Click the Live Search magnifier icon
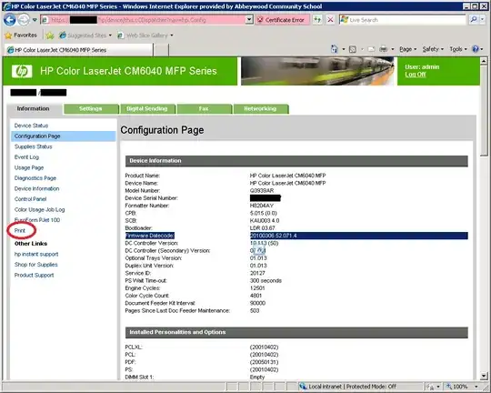Screen dimensions: 491x393 click(474, 20)
